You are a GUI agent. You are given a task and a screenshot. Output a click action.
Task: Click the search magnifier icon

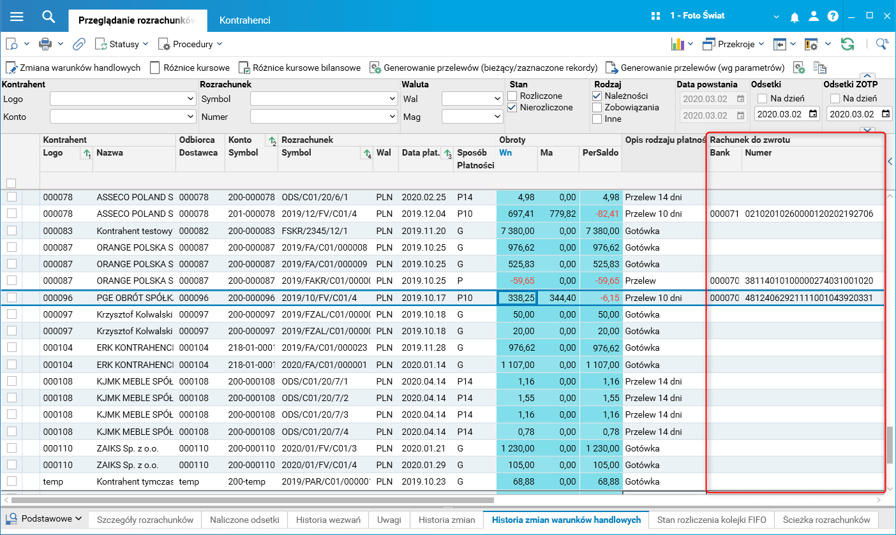click(x=49, y=17)
